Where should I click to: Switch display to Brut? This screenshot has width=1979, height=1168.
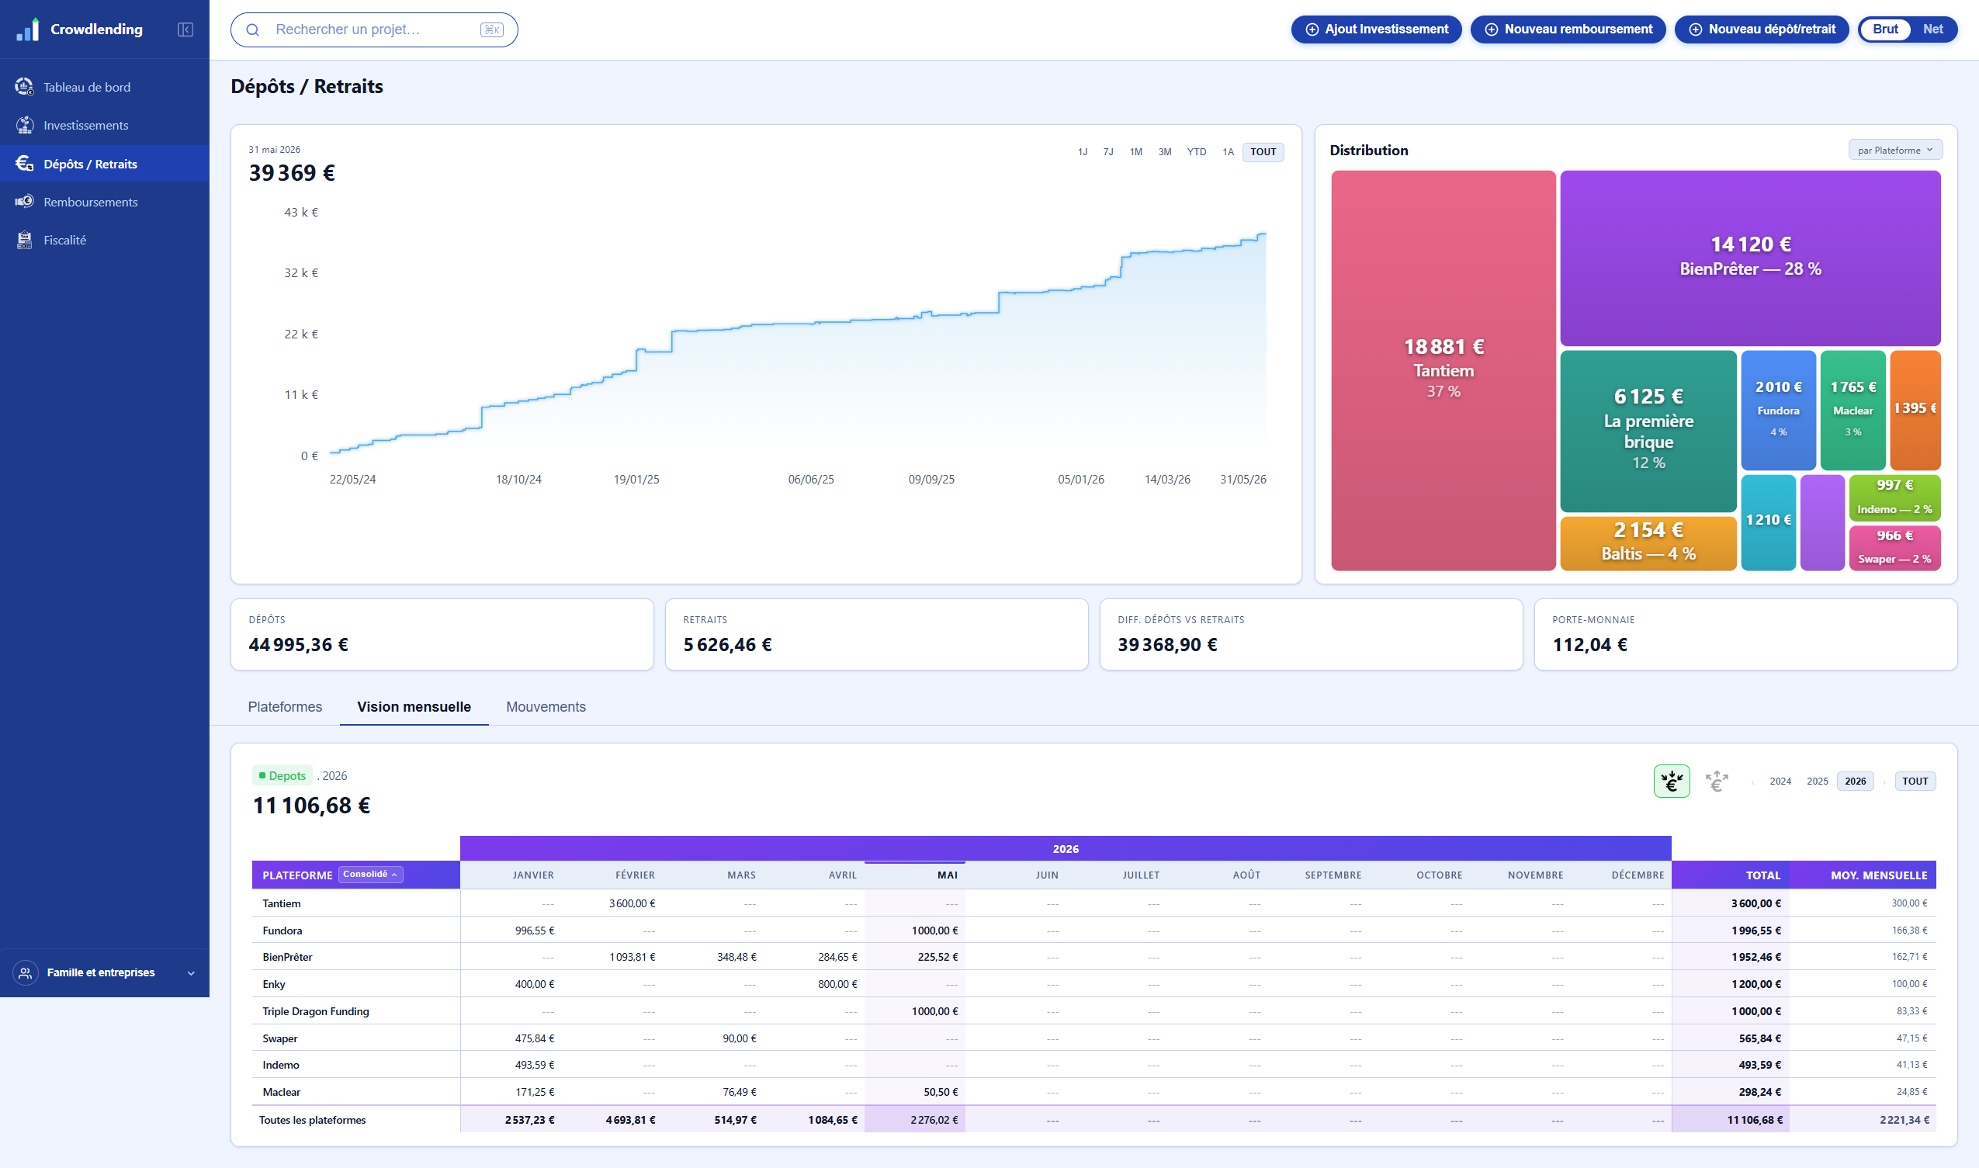tap(1885, 29)
